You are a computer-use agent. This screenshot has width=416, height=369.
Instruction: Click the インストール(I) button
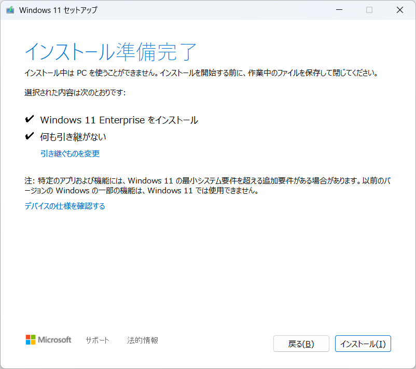(x=363, y=344)
